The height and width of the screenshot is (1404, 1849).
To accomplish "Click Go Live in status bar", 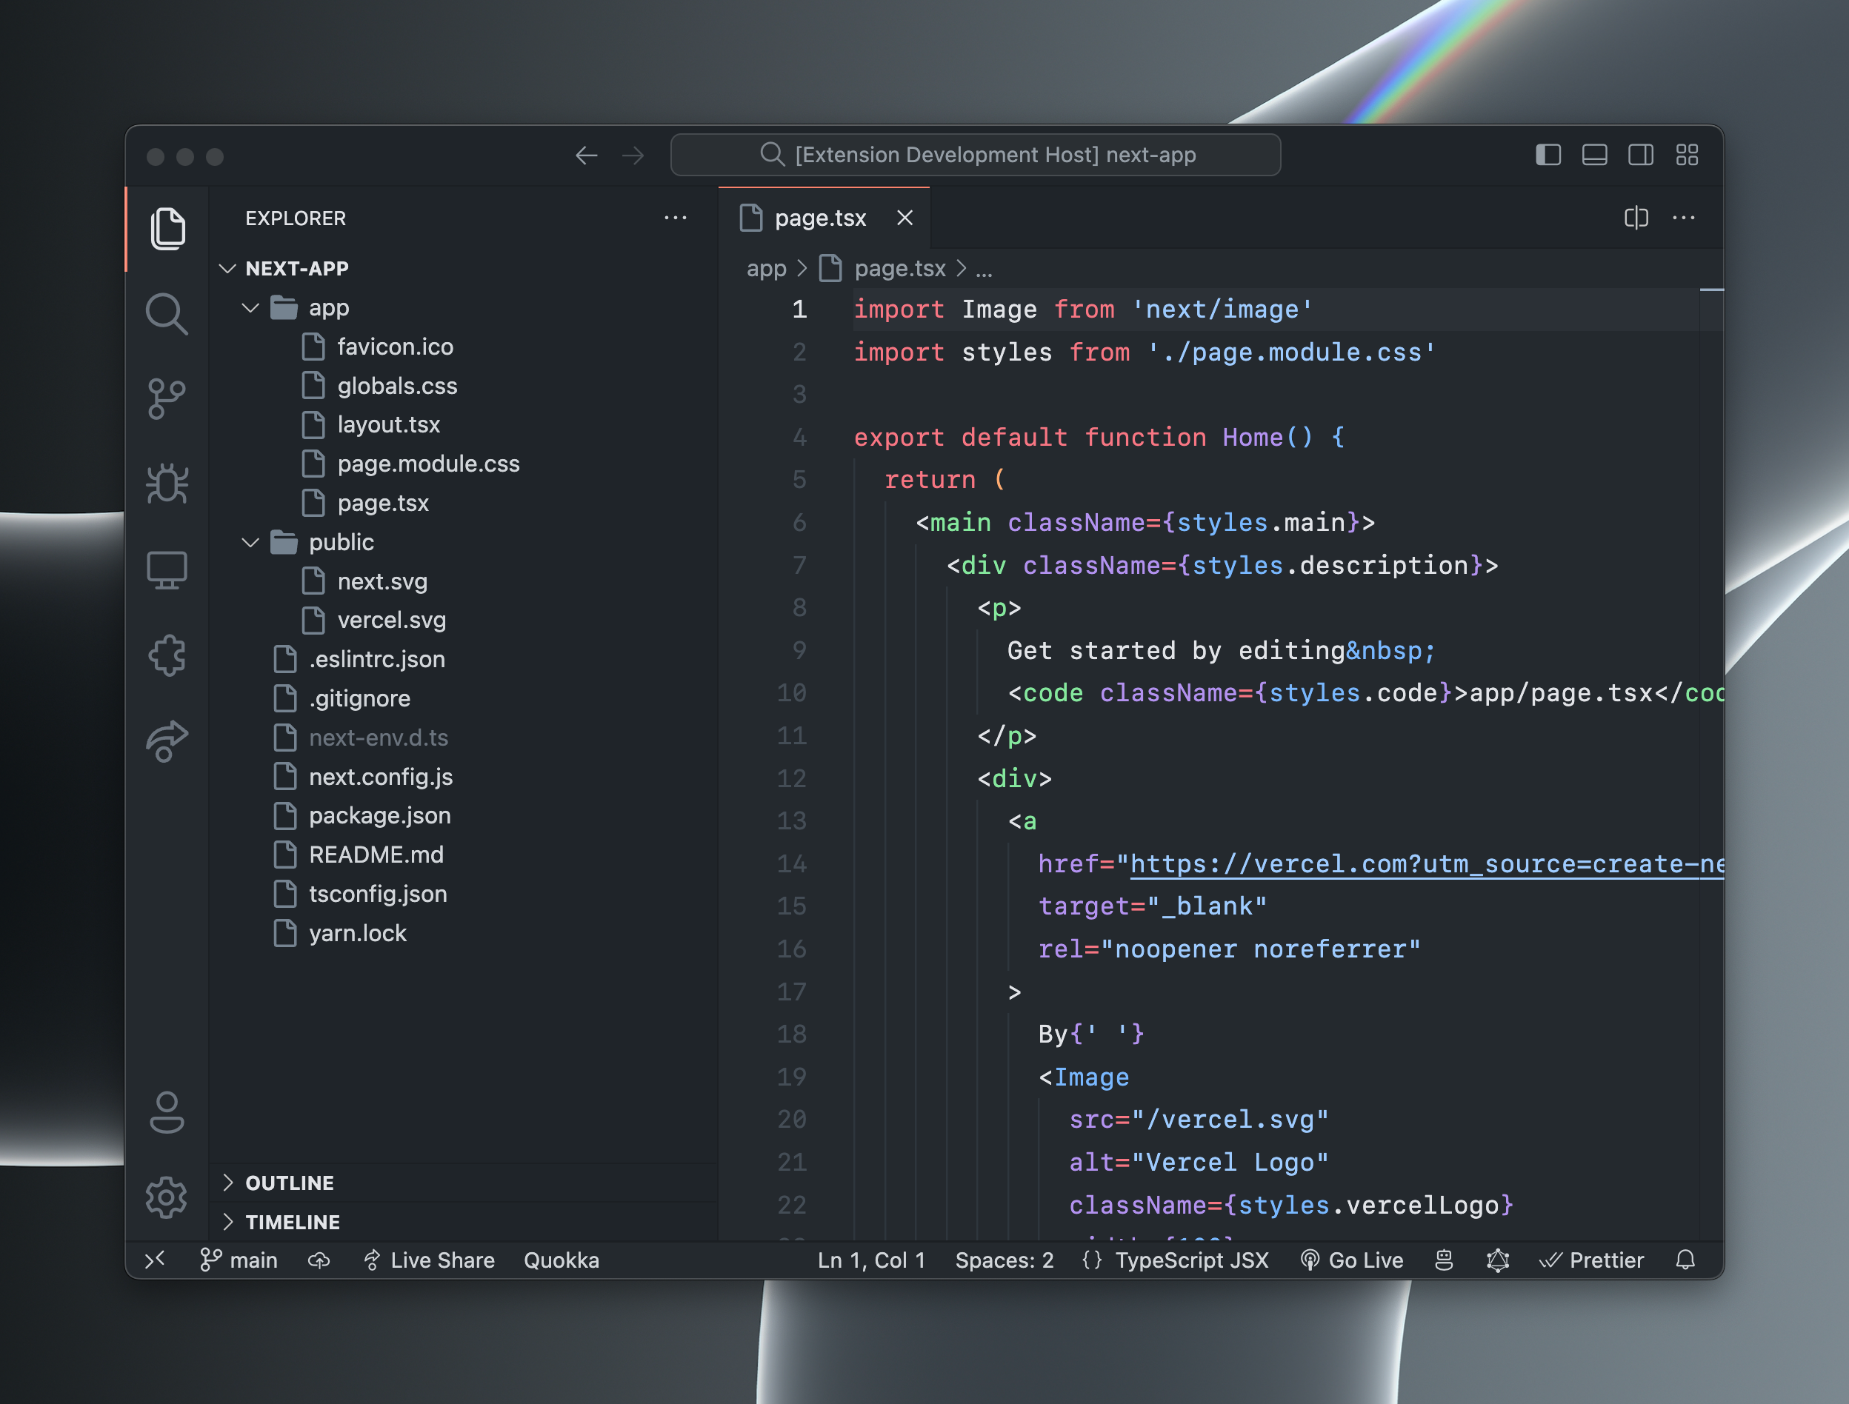I will click(x=1352, y=1260).
